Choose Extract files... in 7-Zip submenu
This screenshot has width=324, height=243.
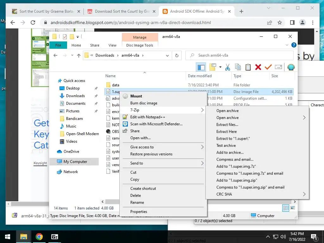pyautogui.click(x=257, y=125)
